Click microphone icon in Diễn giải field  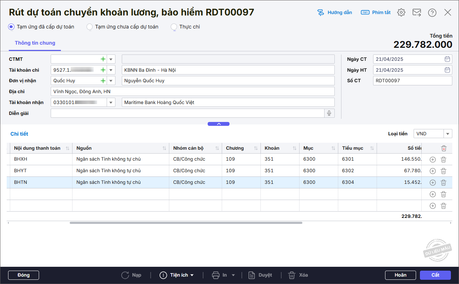329,113
